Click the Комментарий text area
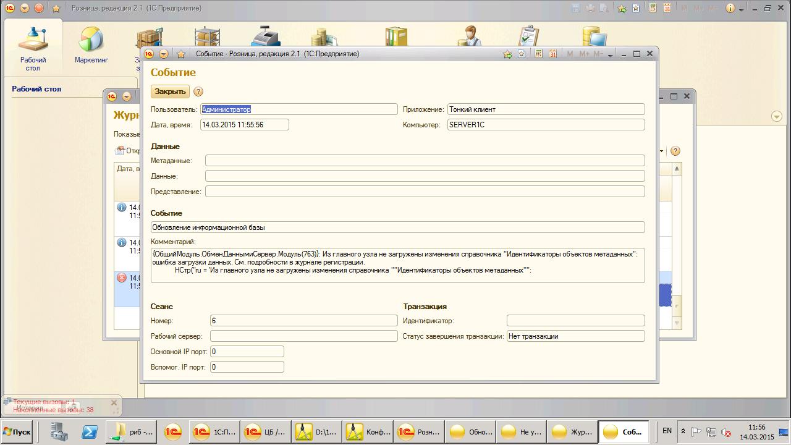The width and height of the screenshot is (791, 445). (397, 265)
